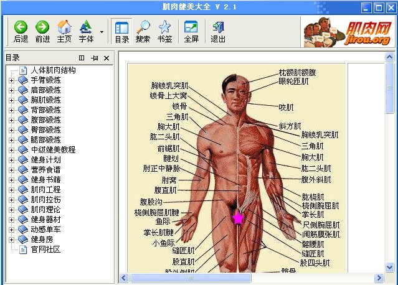The width and height of the screenshot is (398, 285).
Task: Click the 腹外斜肌 label on diagram
Action: [316, 180]
